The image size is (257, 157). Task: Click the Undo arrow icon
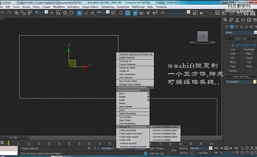(x=3, y=13)
